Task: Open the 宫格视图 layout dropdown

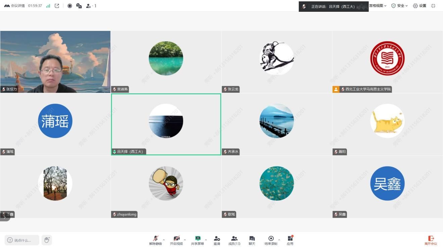Action: pos(378,6)
